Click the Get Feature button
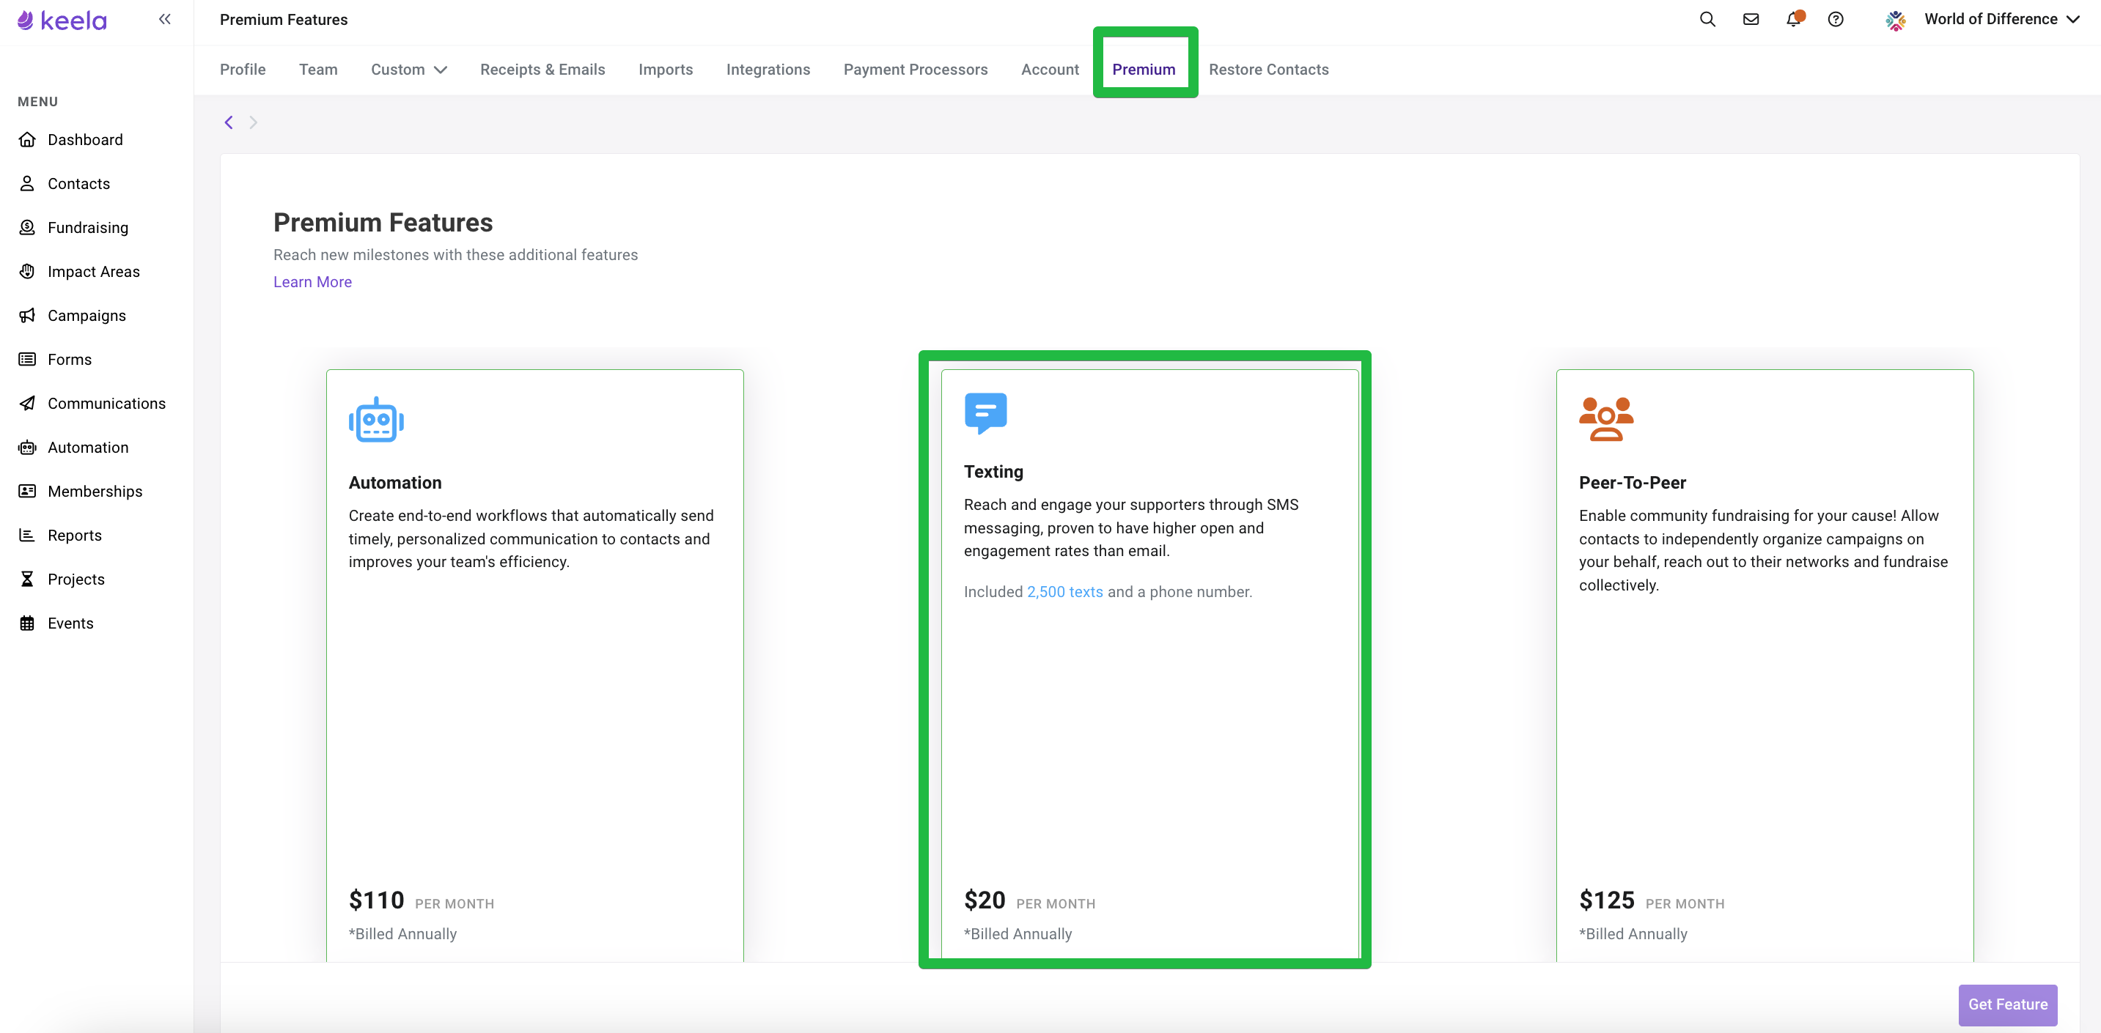This screenshot has width=2101, height=1033. click(2007, 1004)
